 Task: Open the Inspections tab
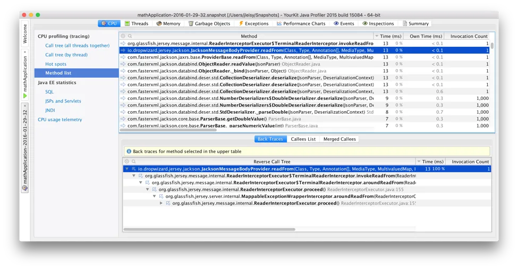coord(378,23)
